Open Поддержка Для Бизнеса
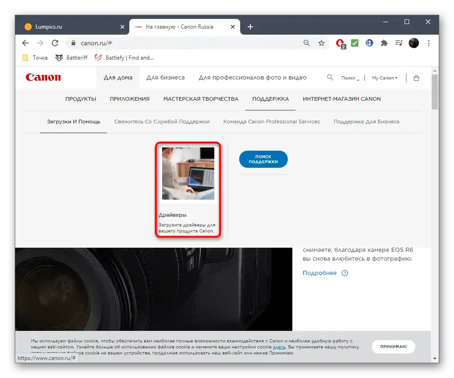 coord(367,122)
